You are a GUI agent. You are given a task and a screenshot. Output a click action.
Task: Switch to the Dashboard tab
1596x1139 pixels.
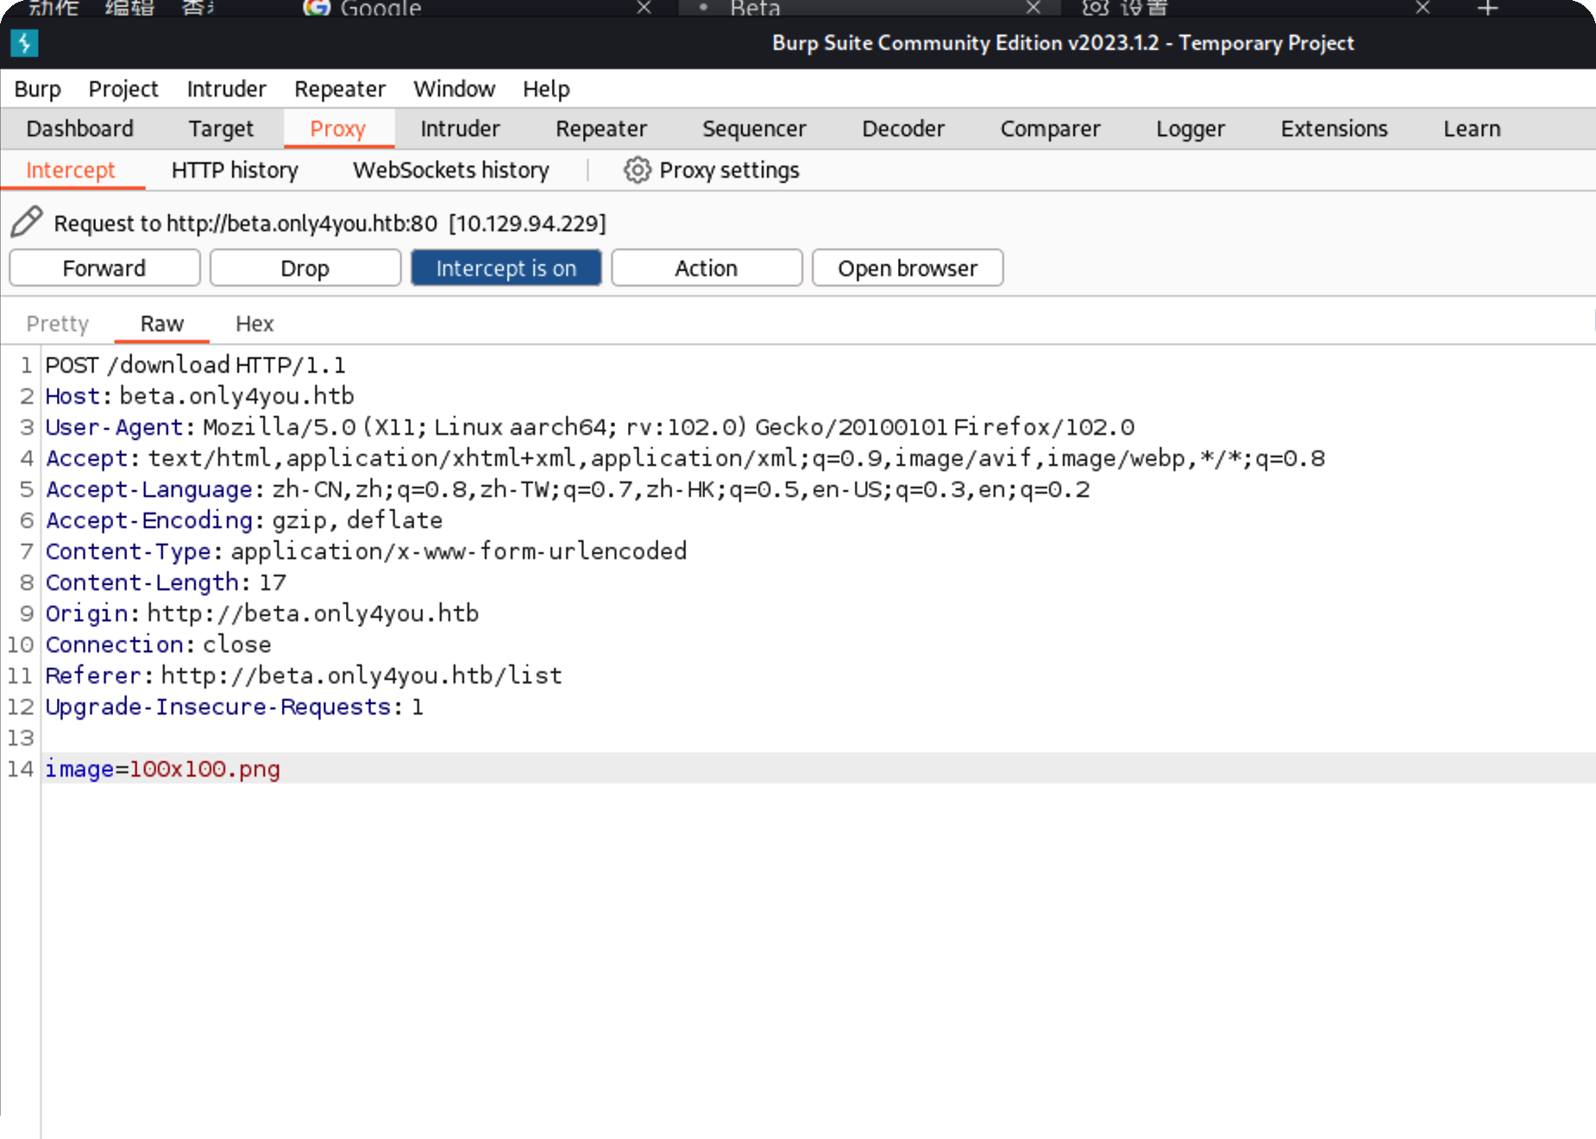tap(80, 129)
